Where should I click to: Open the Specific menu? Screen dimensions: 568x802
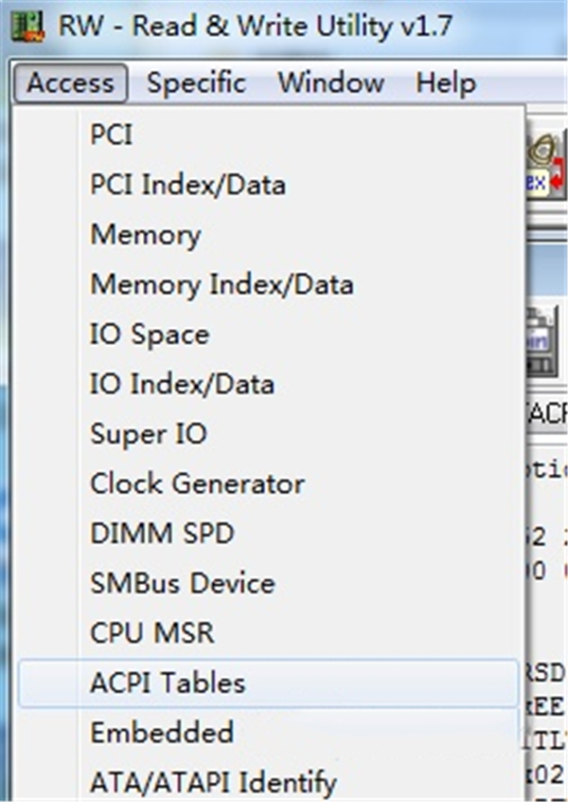[x=196, y=83]
